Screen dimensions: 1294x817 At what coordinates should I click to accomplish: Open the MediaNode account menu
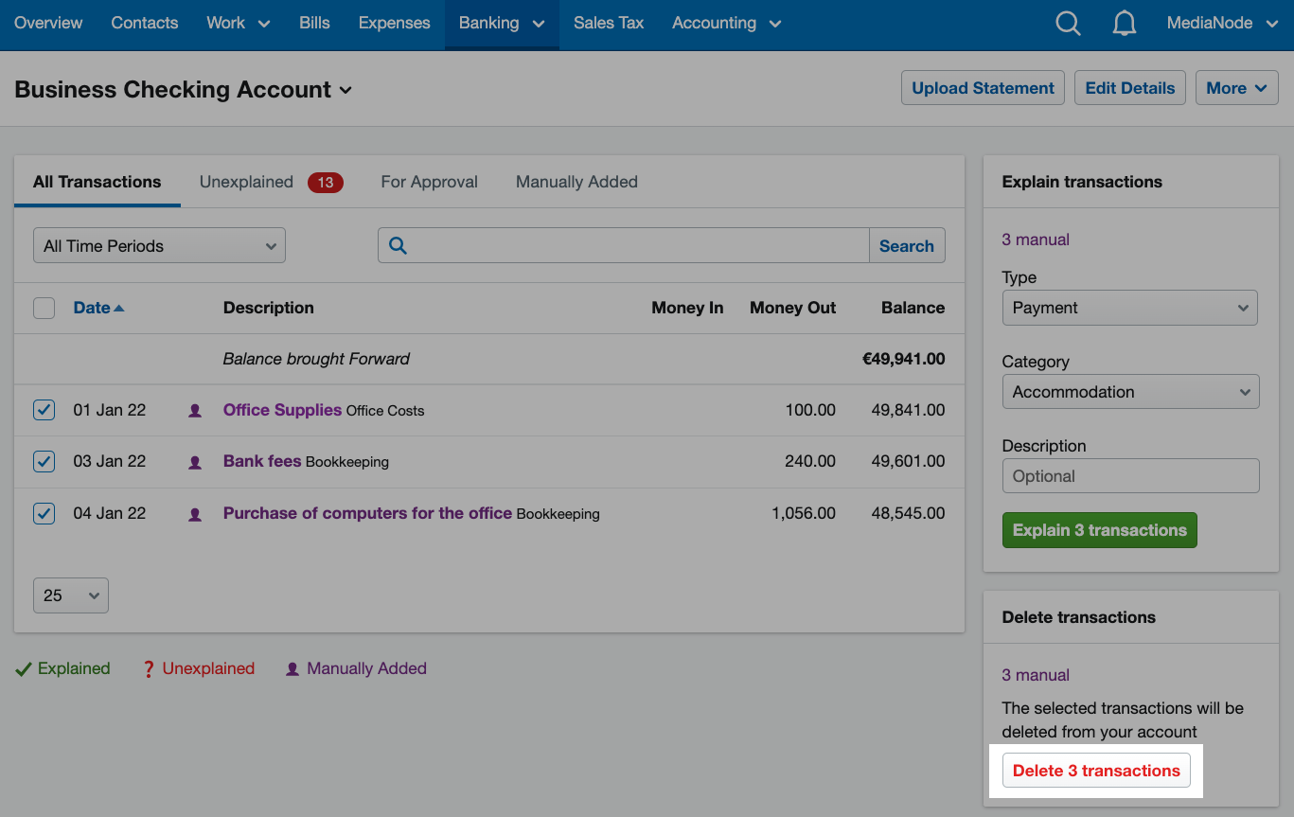(1222, 23)
